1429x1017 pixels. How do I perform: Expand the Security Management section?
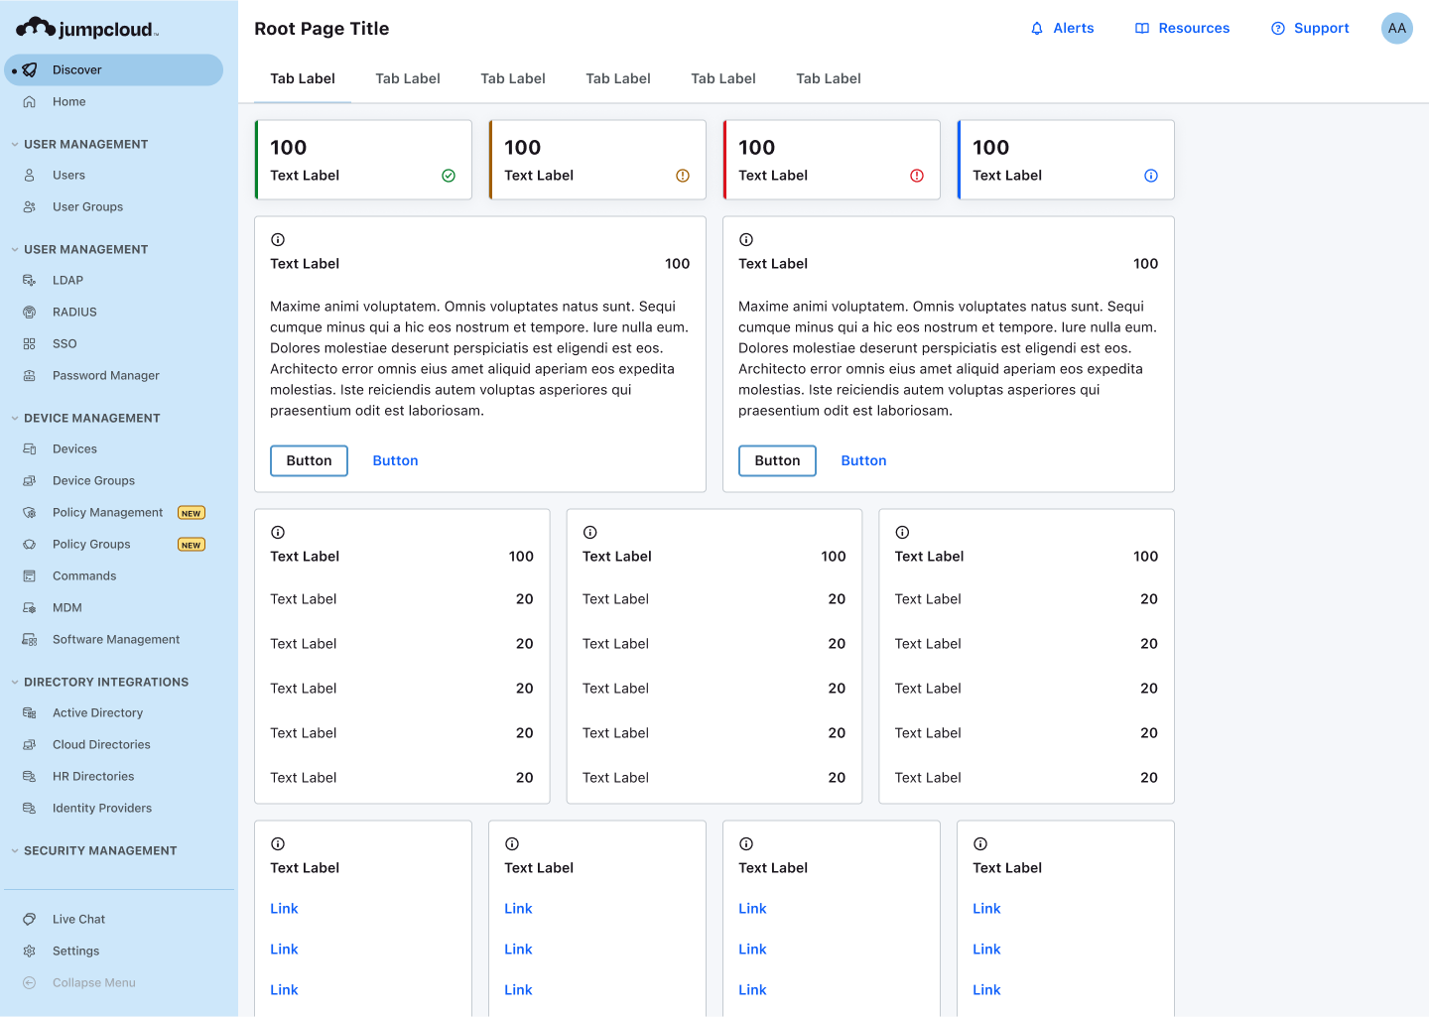15,851
